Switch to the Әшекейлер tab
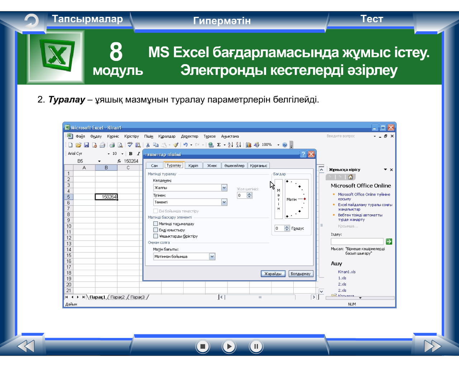459x367 pixels. point(235,166)
